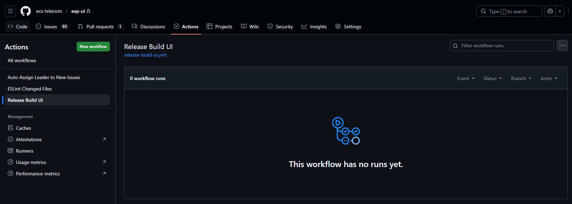Click the Code tab angle-brackets icon
572x204 pixels.
click(10, 26)
